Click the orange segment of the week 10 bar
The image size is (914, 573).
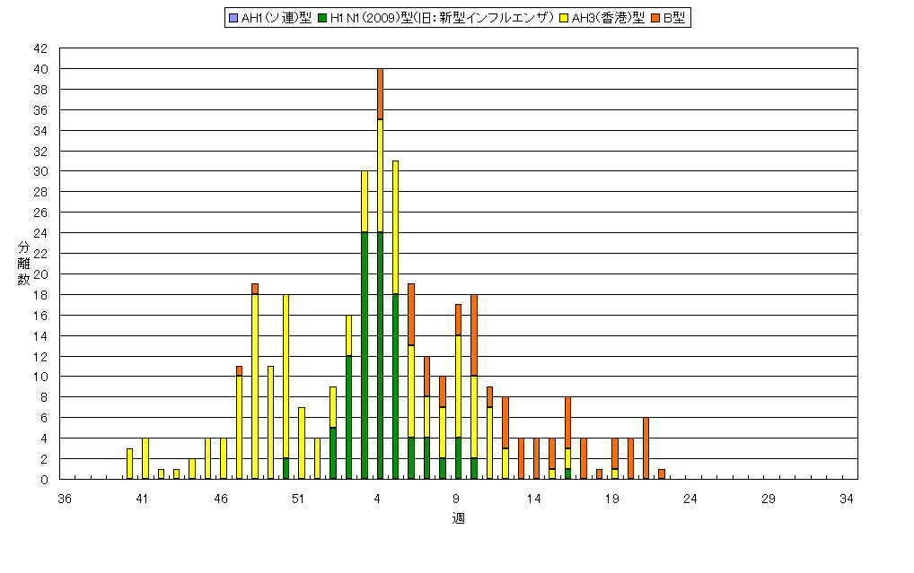(474, 334)
